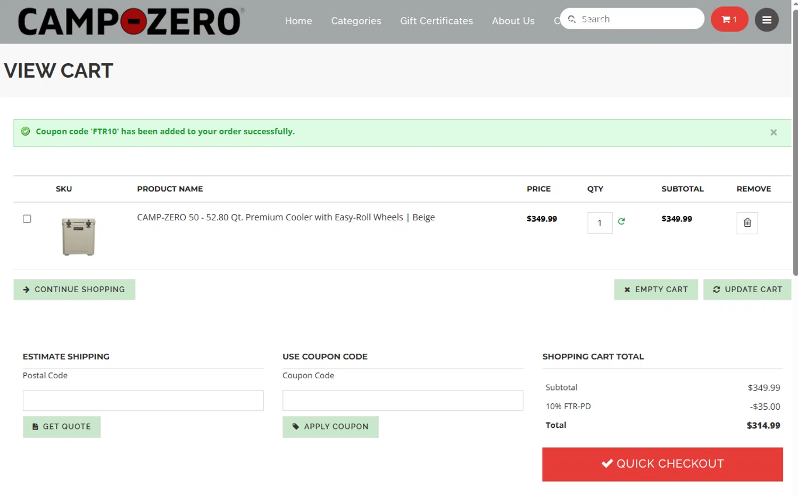The image size is (798, 497).
Task: Click the Total value $314.99
Action: coord(763,425)
